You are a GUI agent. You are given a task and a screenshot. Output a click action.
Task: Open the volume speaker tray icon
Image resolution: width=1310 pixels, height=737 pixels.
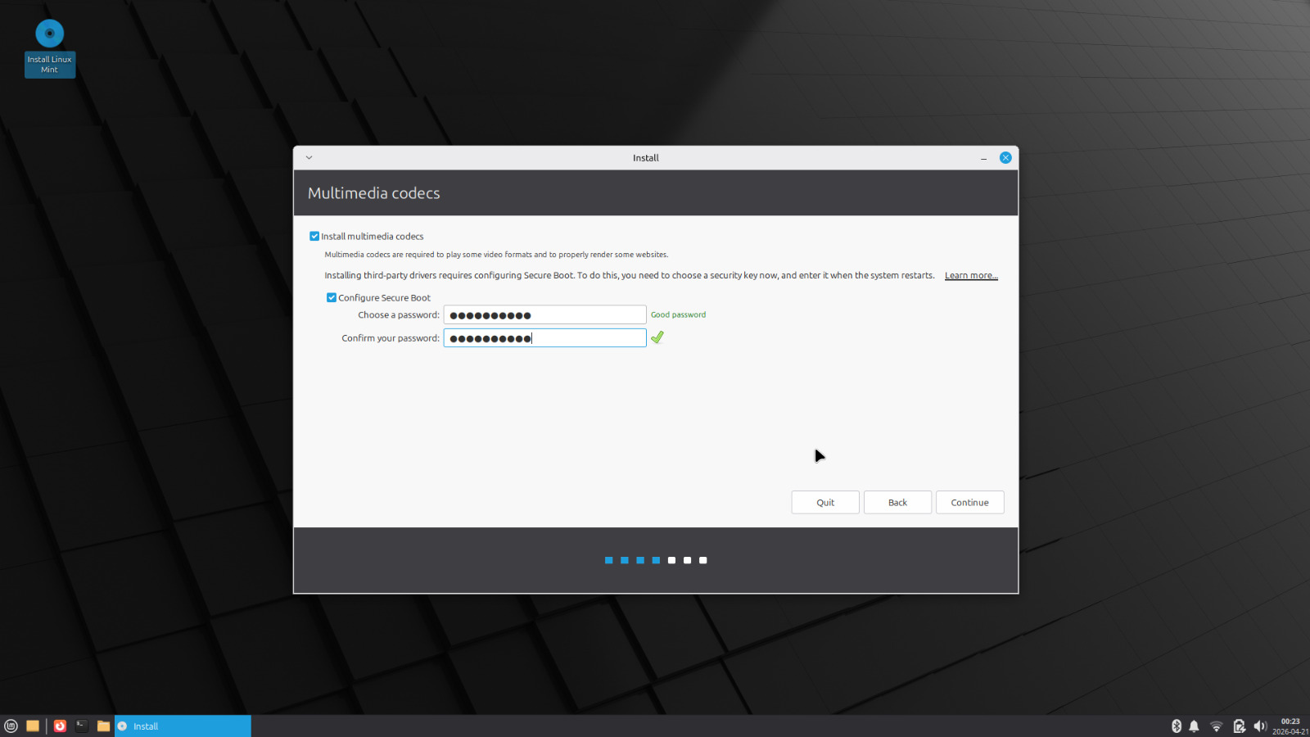(1260, 726)
